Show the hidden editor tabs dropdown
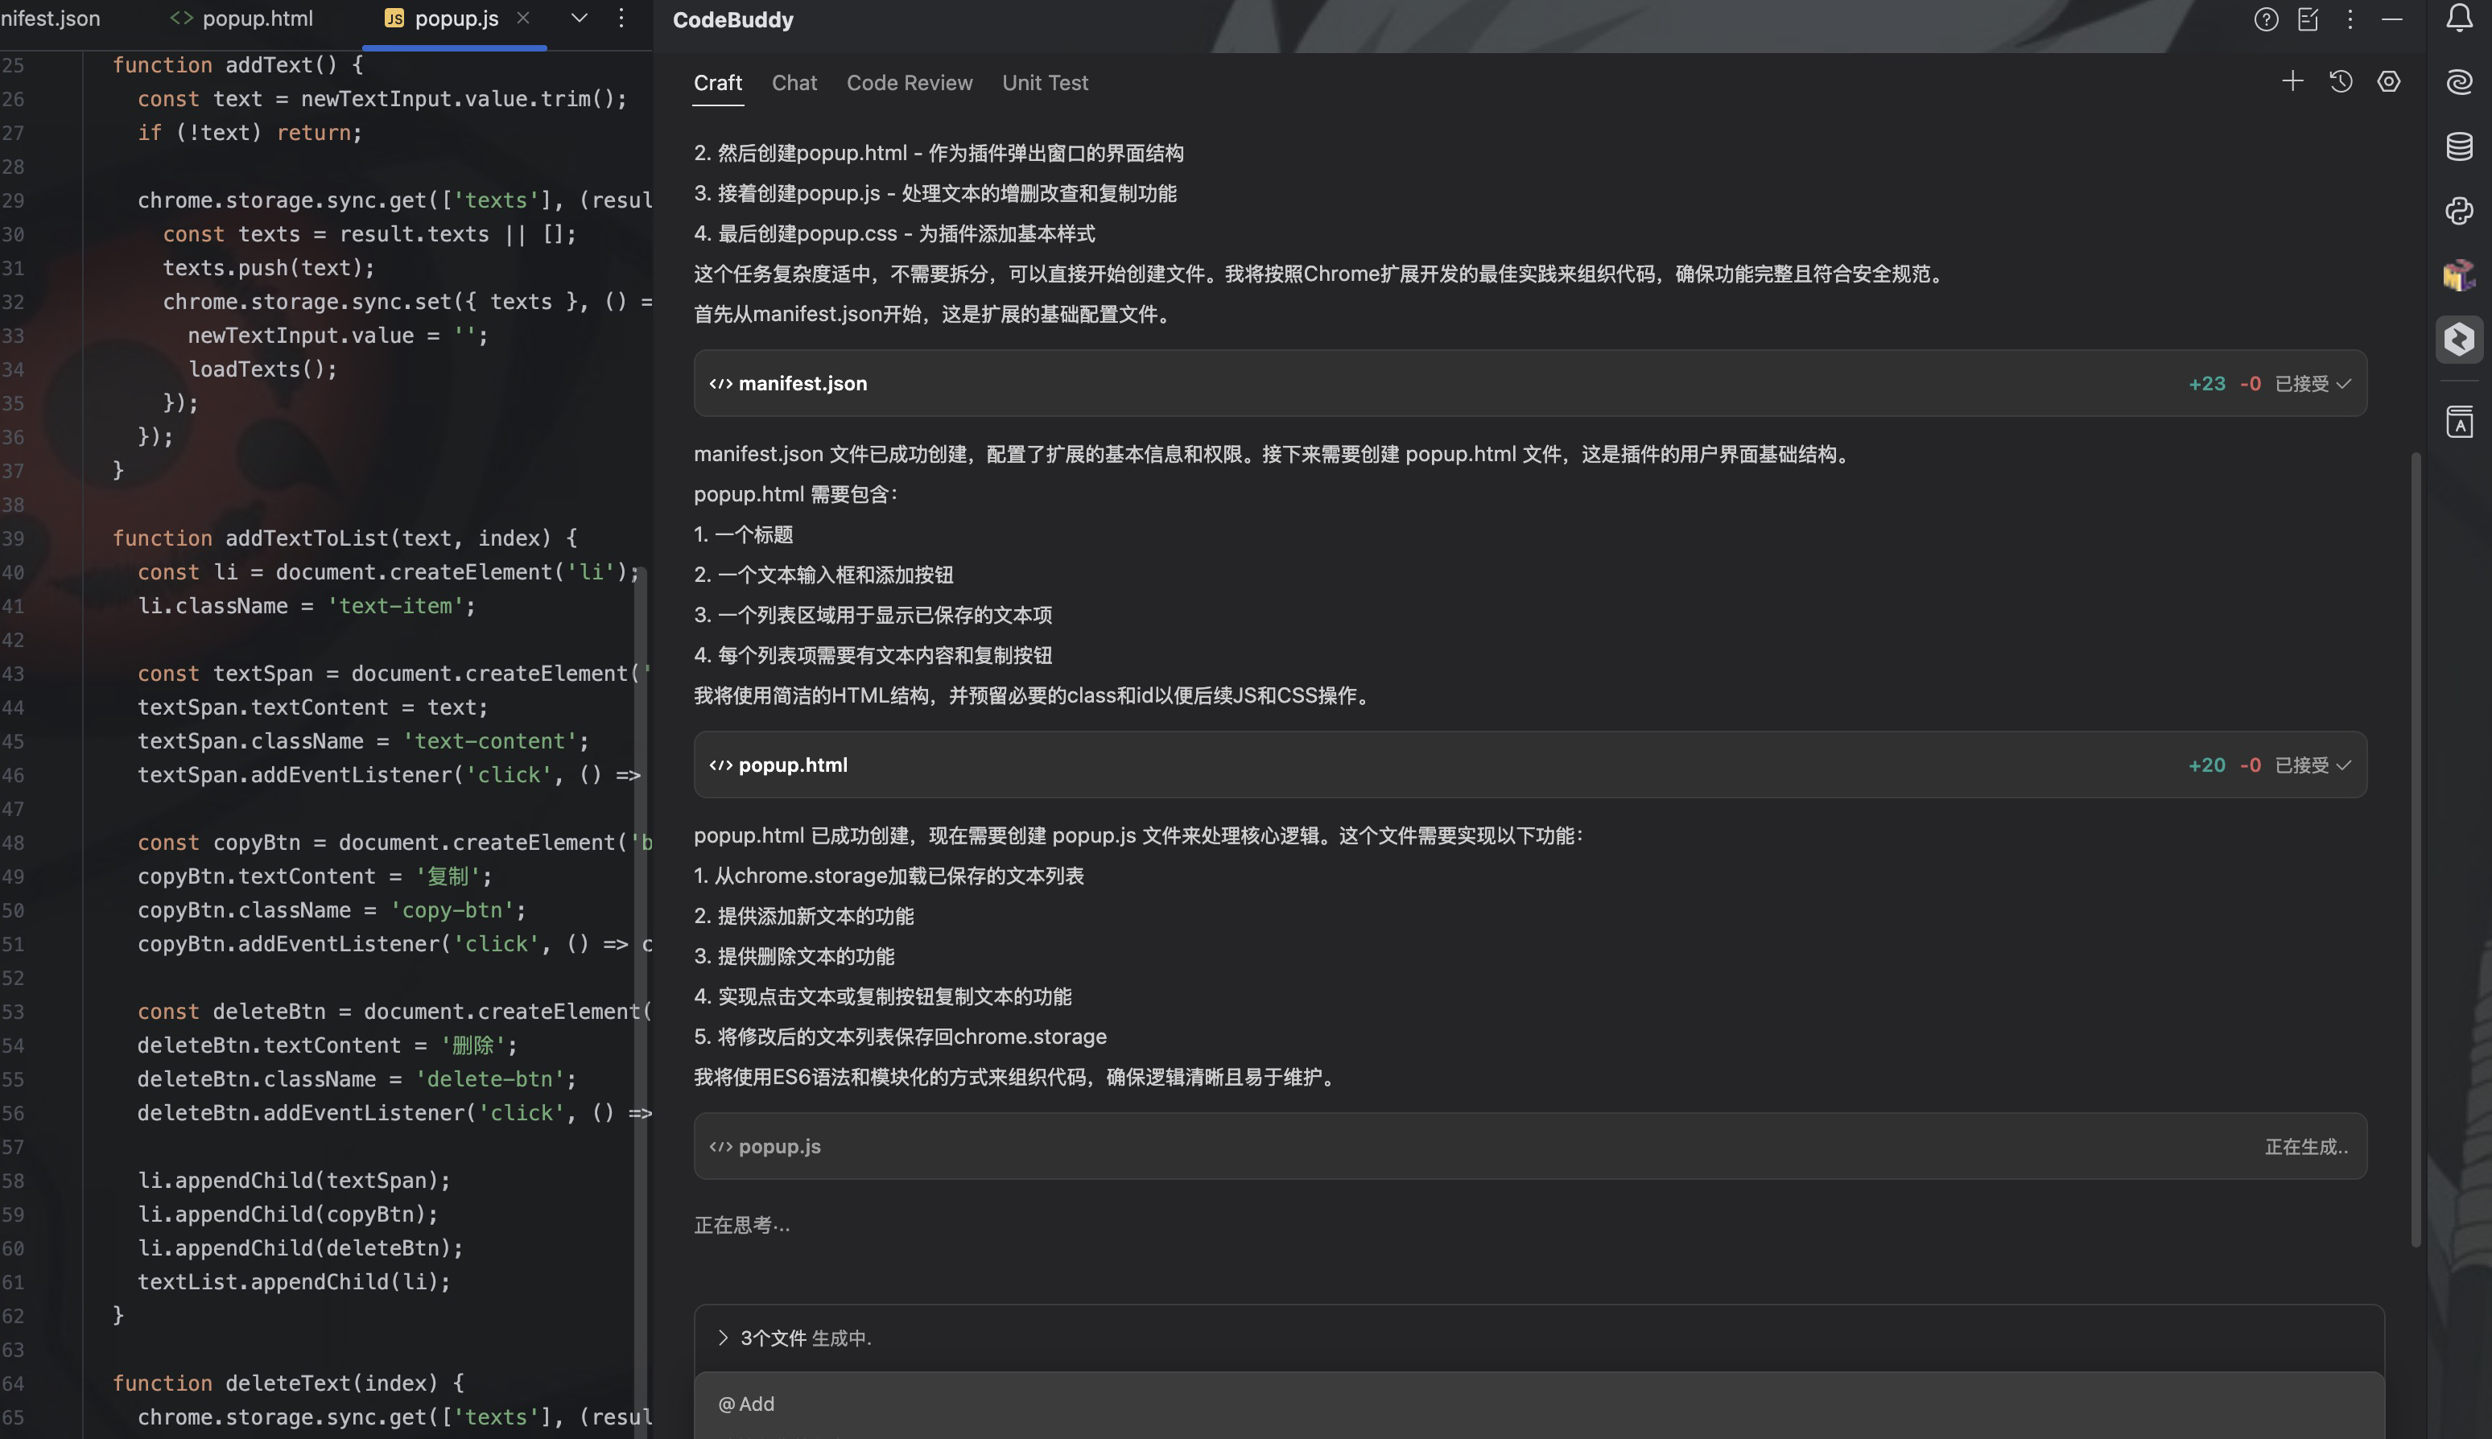Image resolution: width=2492 pixels, height=1439 pixels. click(x=580, y=18)
